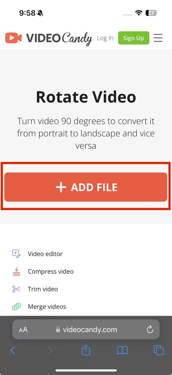Reload page using refresh icon
The height and width of the screenshot is (375, 172).
click(150, 330)
